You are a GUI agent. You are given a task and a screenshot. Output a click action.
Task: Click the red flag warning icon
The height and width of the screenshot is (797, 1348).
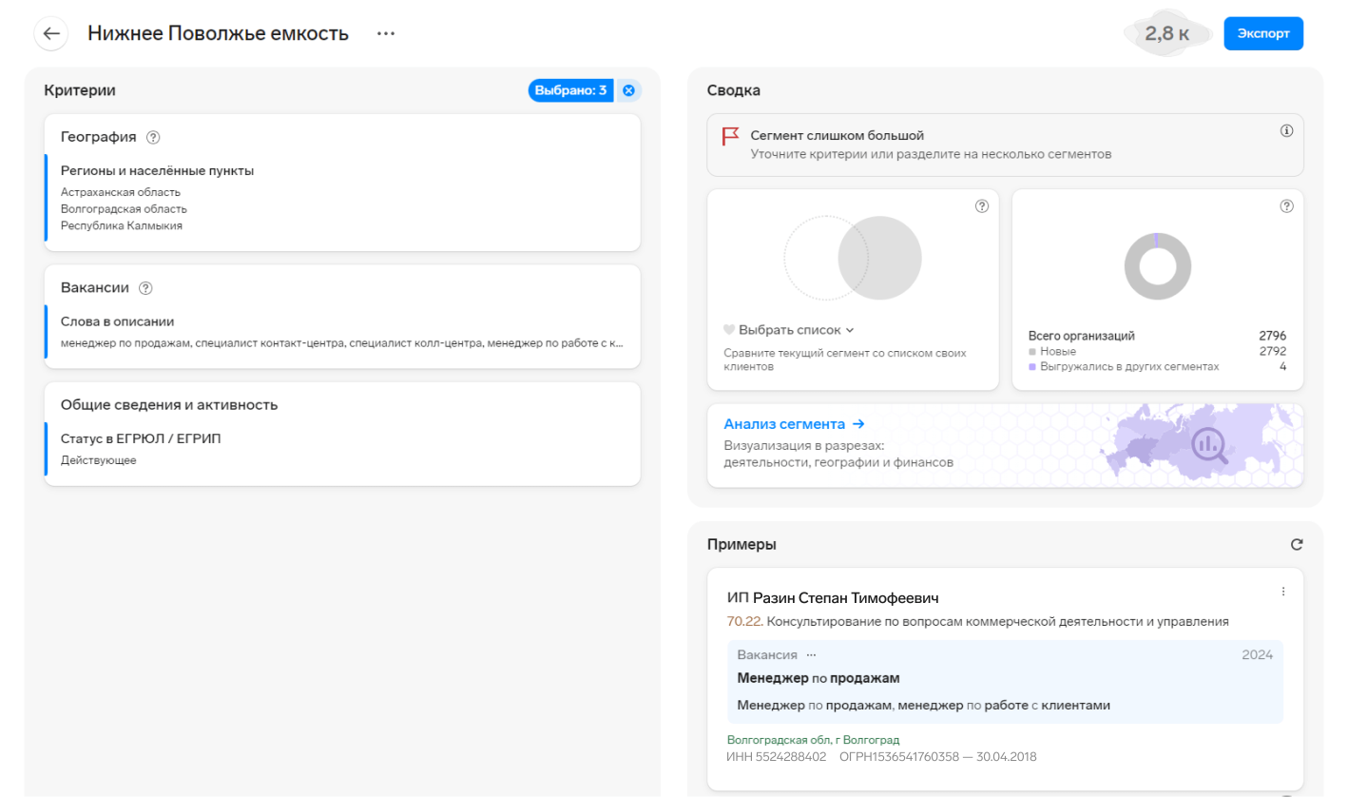(x=730, y=136)
